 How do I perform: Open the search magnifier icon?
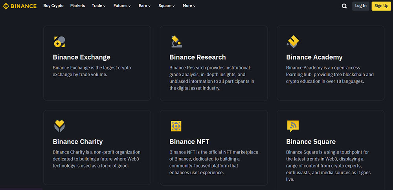click(344, 6)
